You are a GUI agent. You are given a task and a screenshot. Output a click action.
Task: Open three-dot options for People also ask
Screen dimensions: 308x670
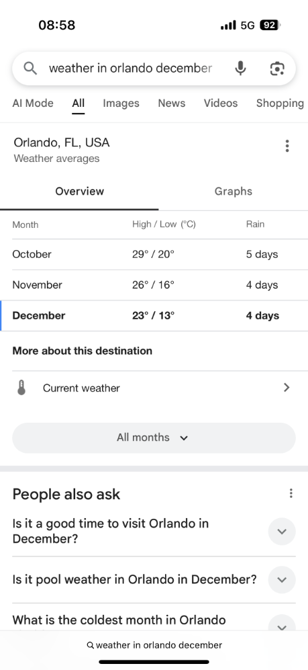(x=291, y=493)
